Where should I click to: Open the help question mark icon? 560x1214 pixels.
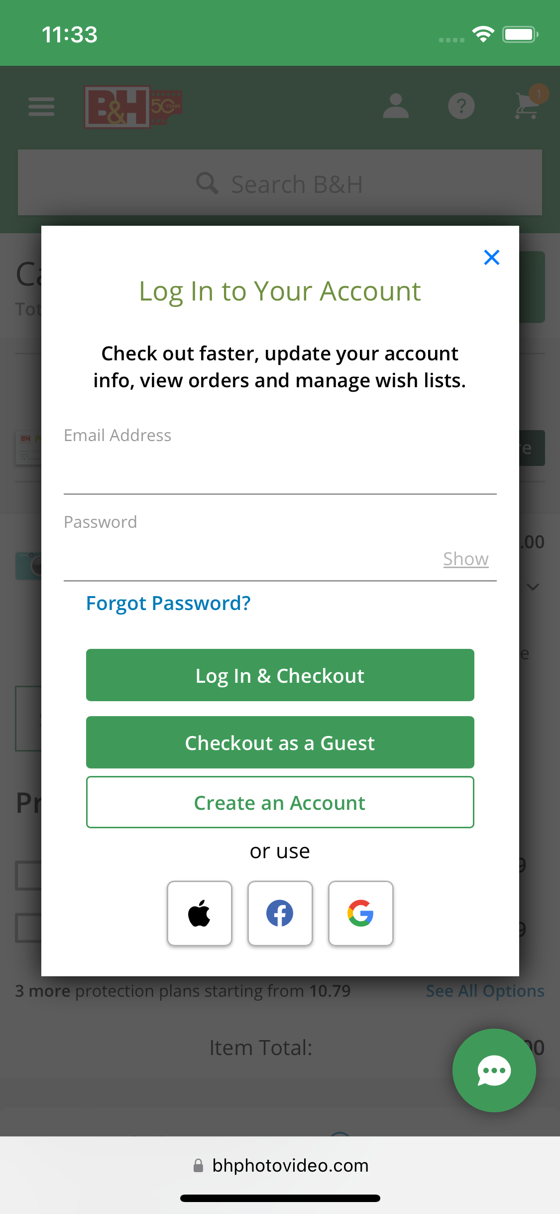pos(461,106)
